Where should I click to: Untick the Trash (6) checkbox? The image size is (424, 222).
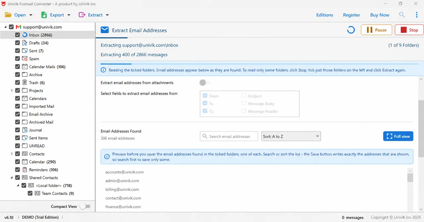click(x=18, y=83)
